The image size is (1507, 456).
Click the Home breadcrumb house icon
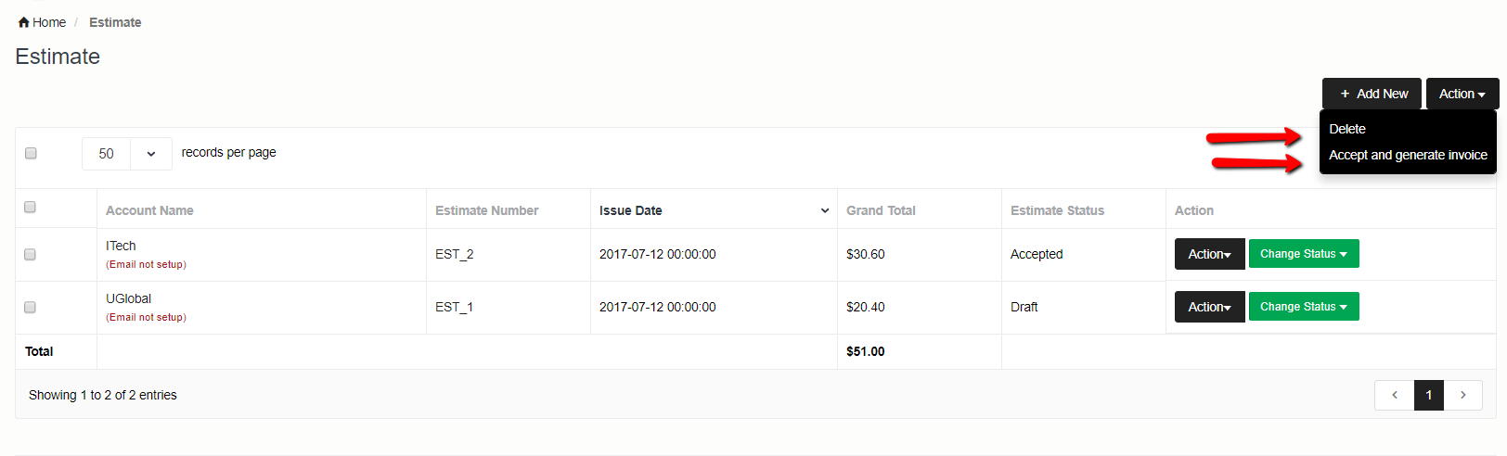pos(24,22)
